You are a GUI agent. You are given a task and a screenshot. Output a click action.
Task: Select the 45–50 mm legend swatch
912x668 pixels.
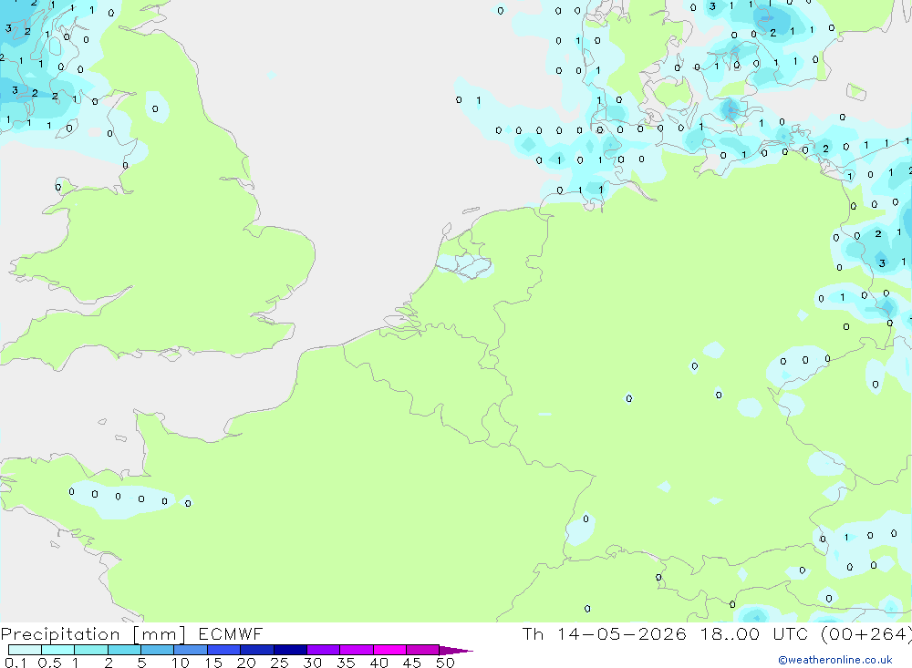tap(423, 650)
